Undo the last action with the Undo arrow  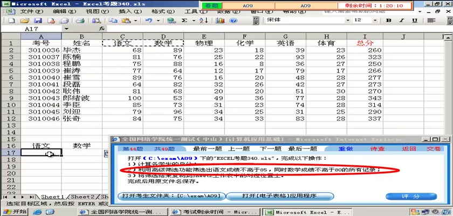pyautogui.click(x=149, y=21)
